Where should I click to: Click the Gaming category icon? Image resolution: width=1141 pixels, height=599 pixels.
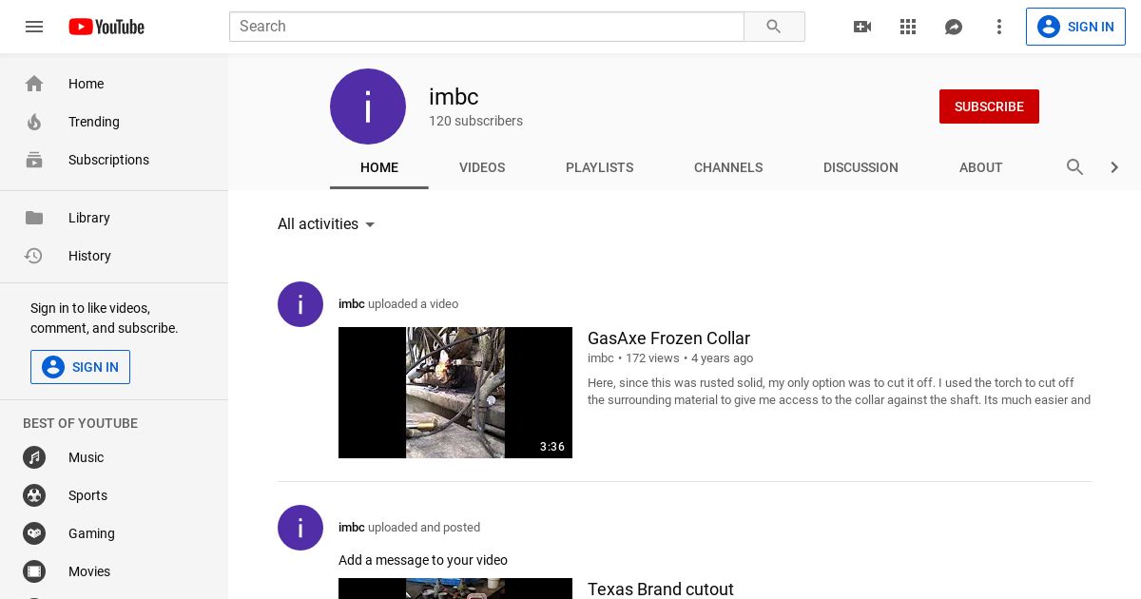point(34,533)
